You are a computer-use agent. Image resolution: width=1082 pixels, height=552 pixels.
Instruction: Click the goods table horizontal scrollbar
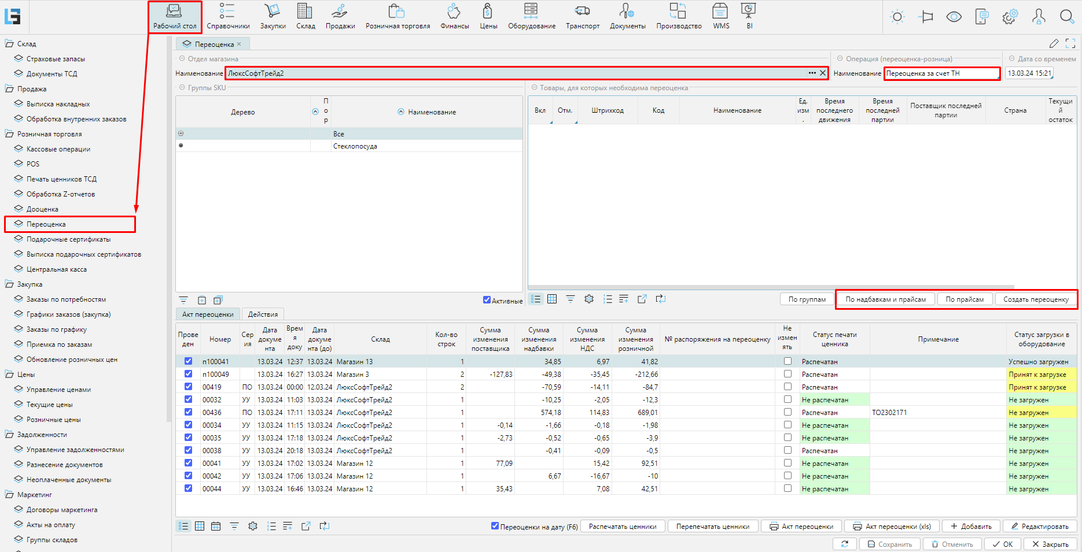(x=771, y=287)
